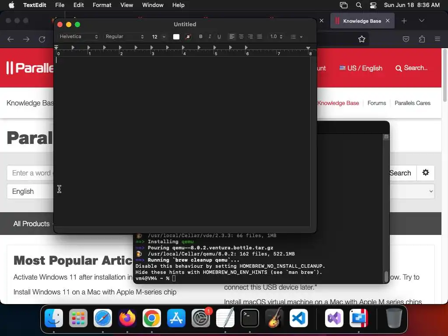Open the TextEdit application menu
The image size is (448, 336).
click(x=35, y=5)
